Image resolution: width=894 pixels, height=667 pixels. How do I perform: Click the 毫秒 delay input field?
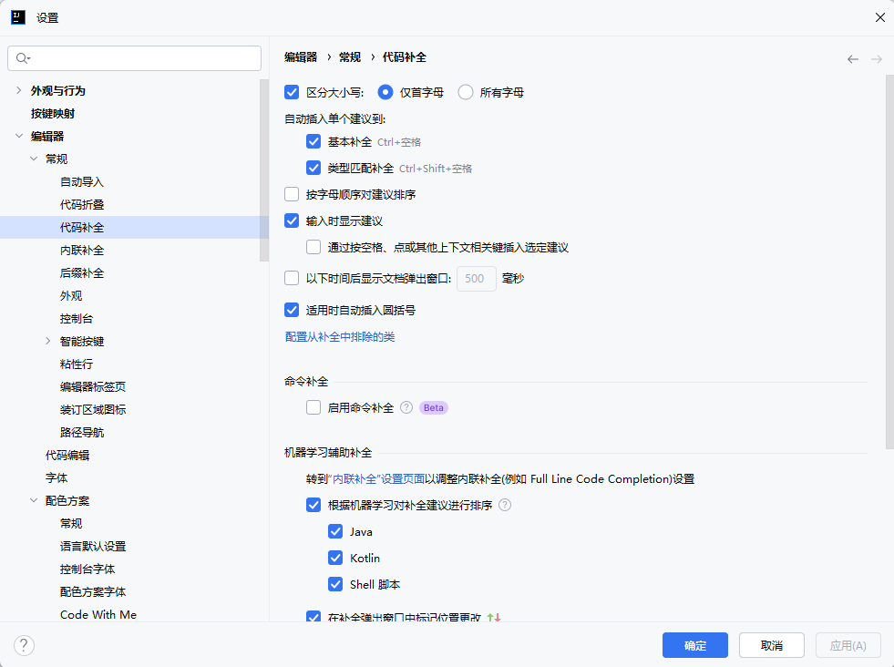476,279
